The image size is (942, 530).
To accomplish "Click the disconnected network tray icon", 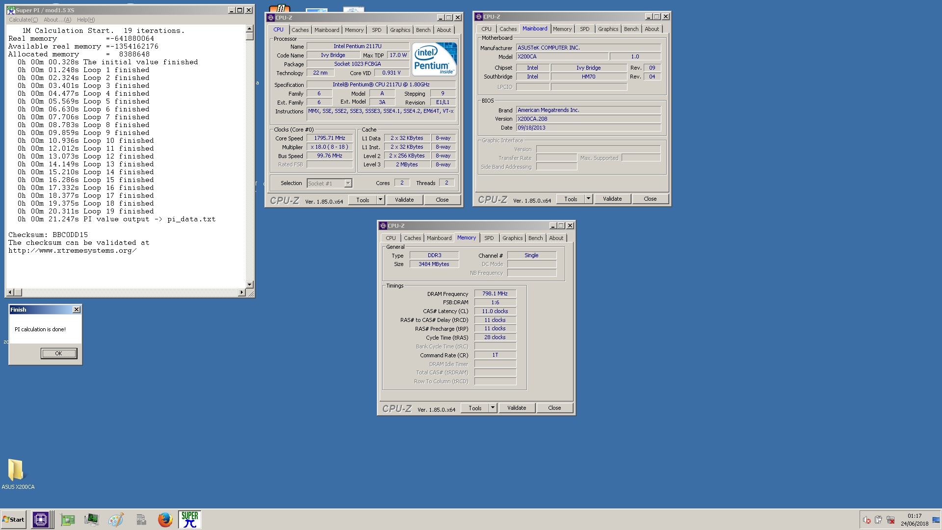I will [890, 520].
